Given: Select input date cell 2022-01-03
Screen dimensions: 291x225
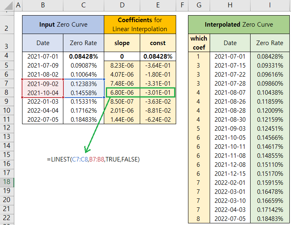Looking at the screenshot, I should click(x=43, y=102).
